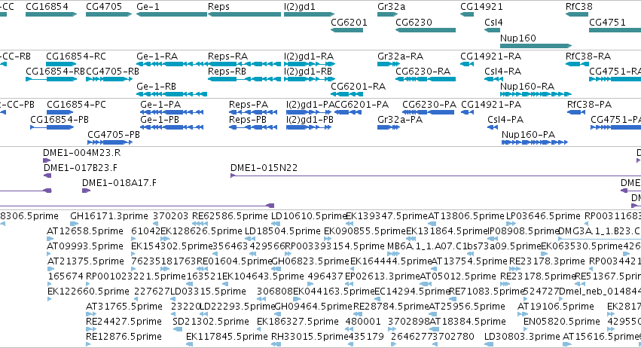Viewport: 641px width, 348px height.
Task: Click the GH16171.3prime EST label
Action: click(109, 216)
